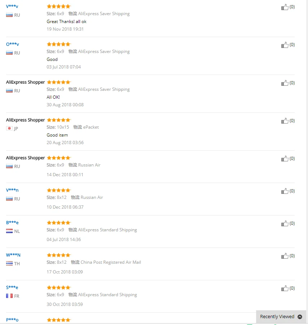Thumbs-up W***N's review from Thailand
308x325 pixels.
pos(285,256)
